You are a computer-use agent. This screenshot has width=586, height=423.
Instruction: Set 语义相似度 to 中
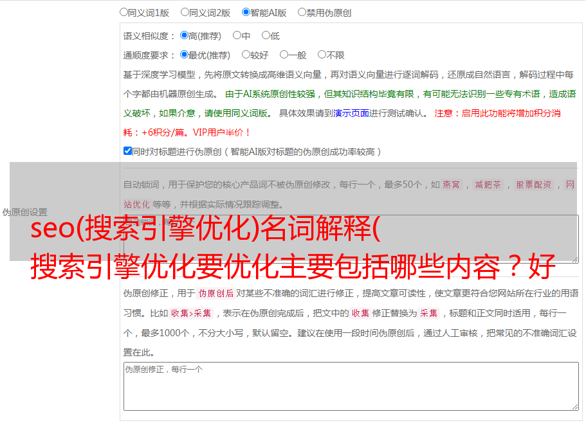pyautogui.click(x=237, y=35)
